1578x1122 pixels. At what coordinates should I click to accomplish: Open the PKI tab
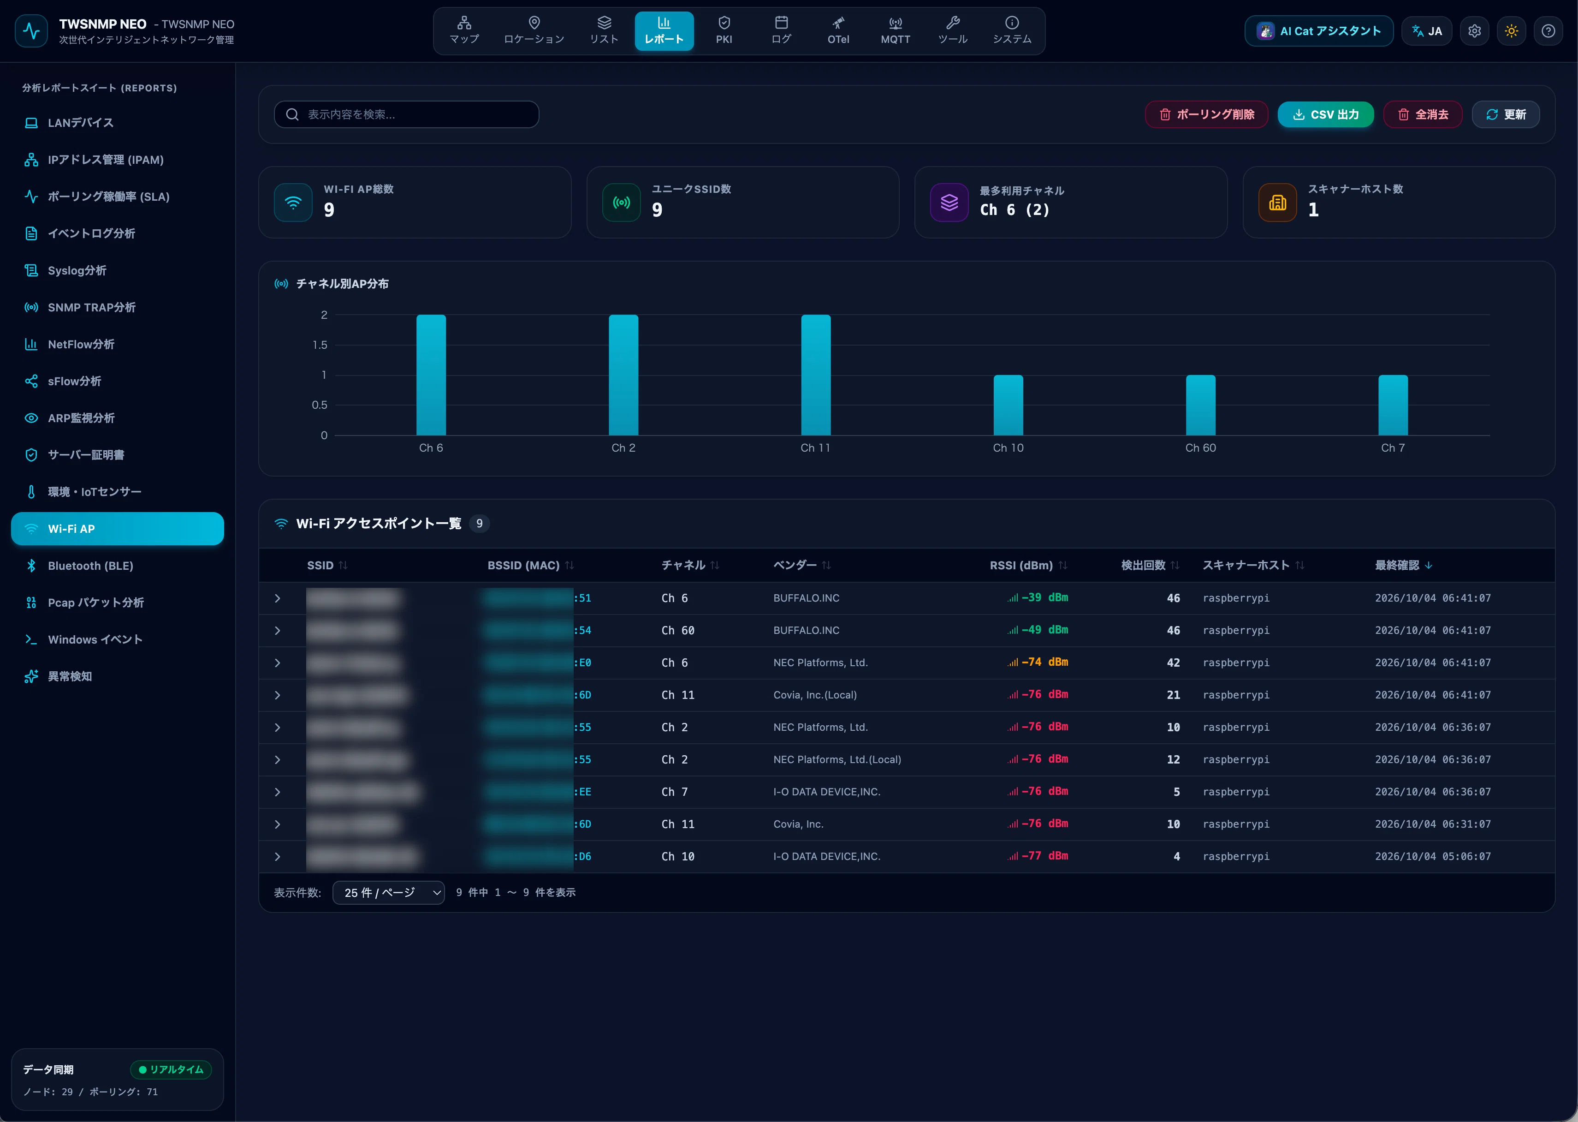pos(724,31)
